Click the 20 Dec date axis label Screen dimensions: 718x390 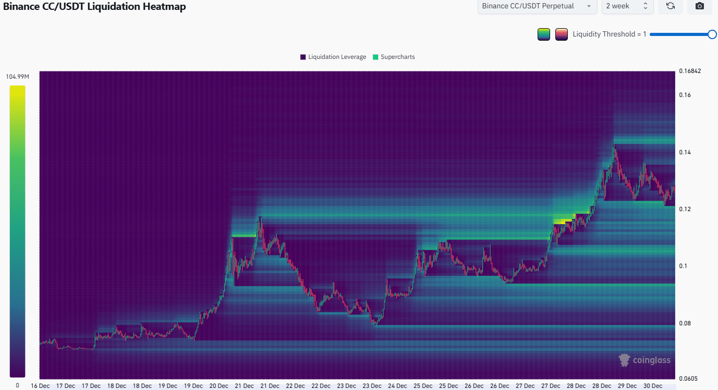(219, 386)
